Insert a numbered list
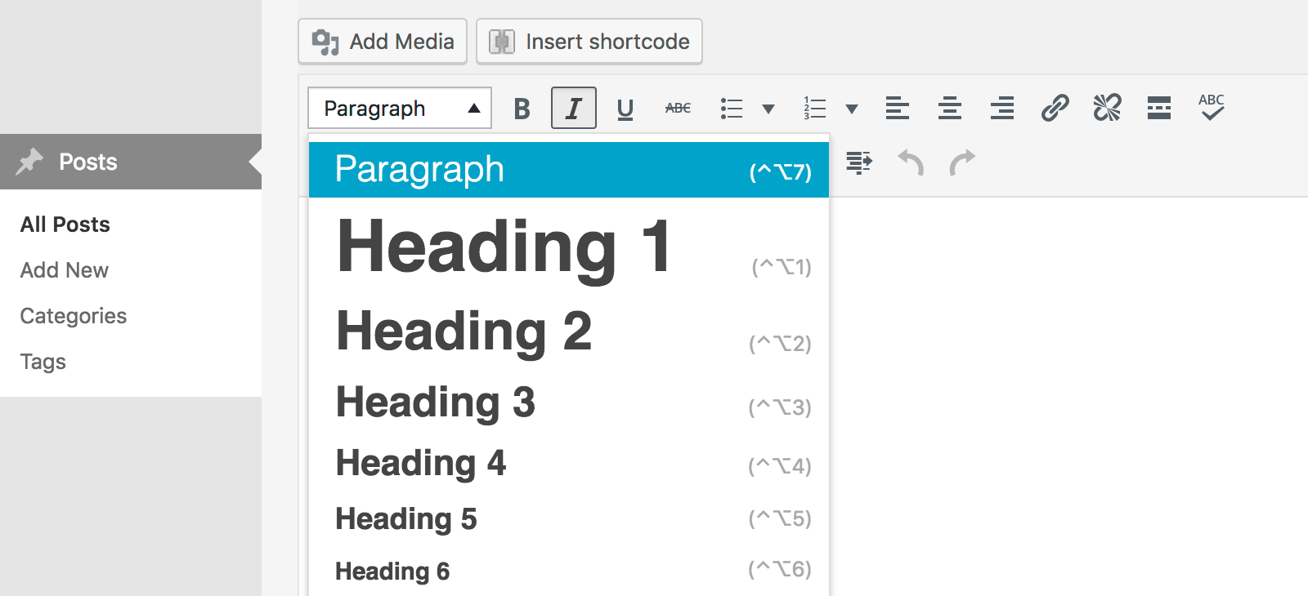The image size is (1308, 596). (815, 108)
